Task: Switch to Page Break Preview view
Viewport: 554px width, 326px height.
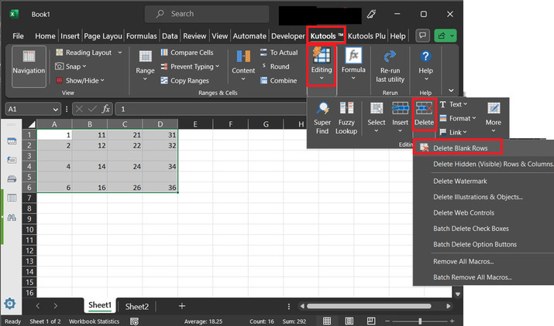Action: coord(371,321)
